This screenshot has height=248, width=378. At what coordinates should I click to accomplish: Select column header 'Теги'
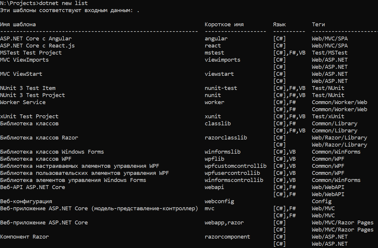point(318,25)
